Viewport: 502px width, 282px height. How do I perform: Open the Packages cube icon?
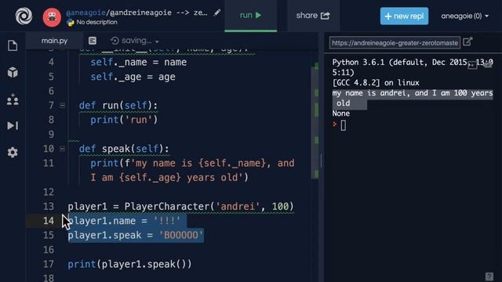[x=13, y=73]
